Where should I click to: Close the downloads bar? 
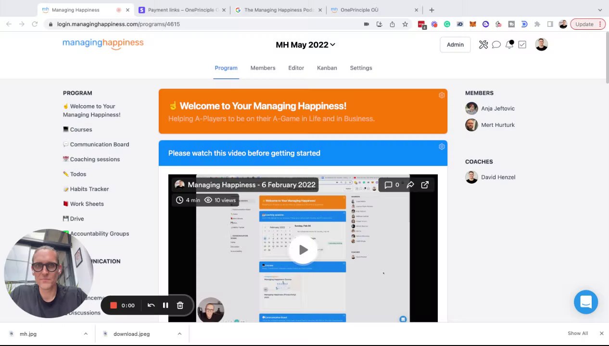601,334
